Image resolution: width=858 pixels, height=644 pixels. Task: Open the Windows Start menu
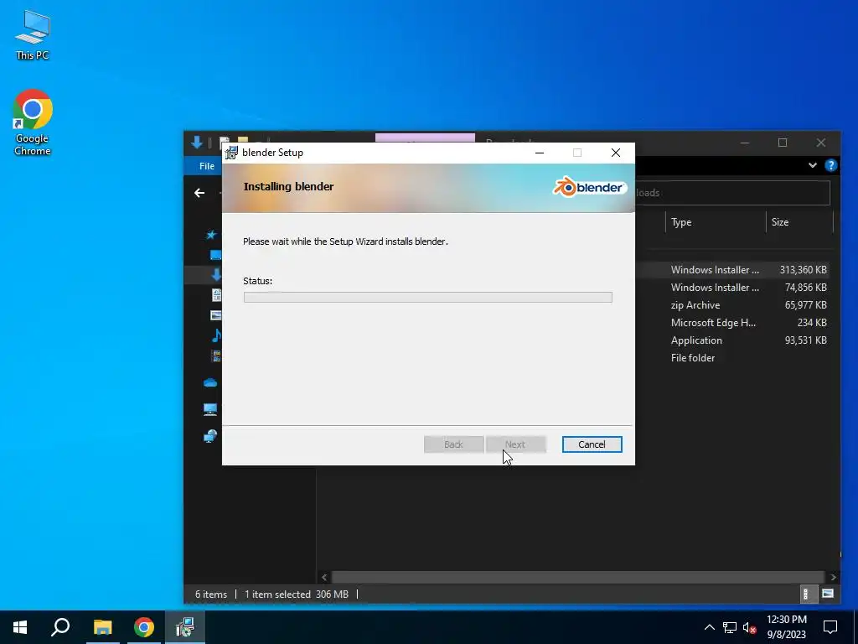tap(20, 627)
